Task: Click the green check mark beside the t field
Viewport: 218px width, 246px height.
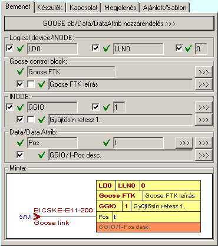Action: point(106,143)
